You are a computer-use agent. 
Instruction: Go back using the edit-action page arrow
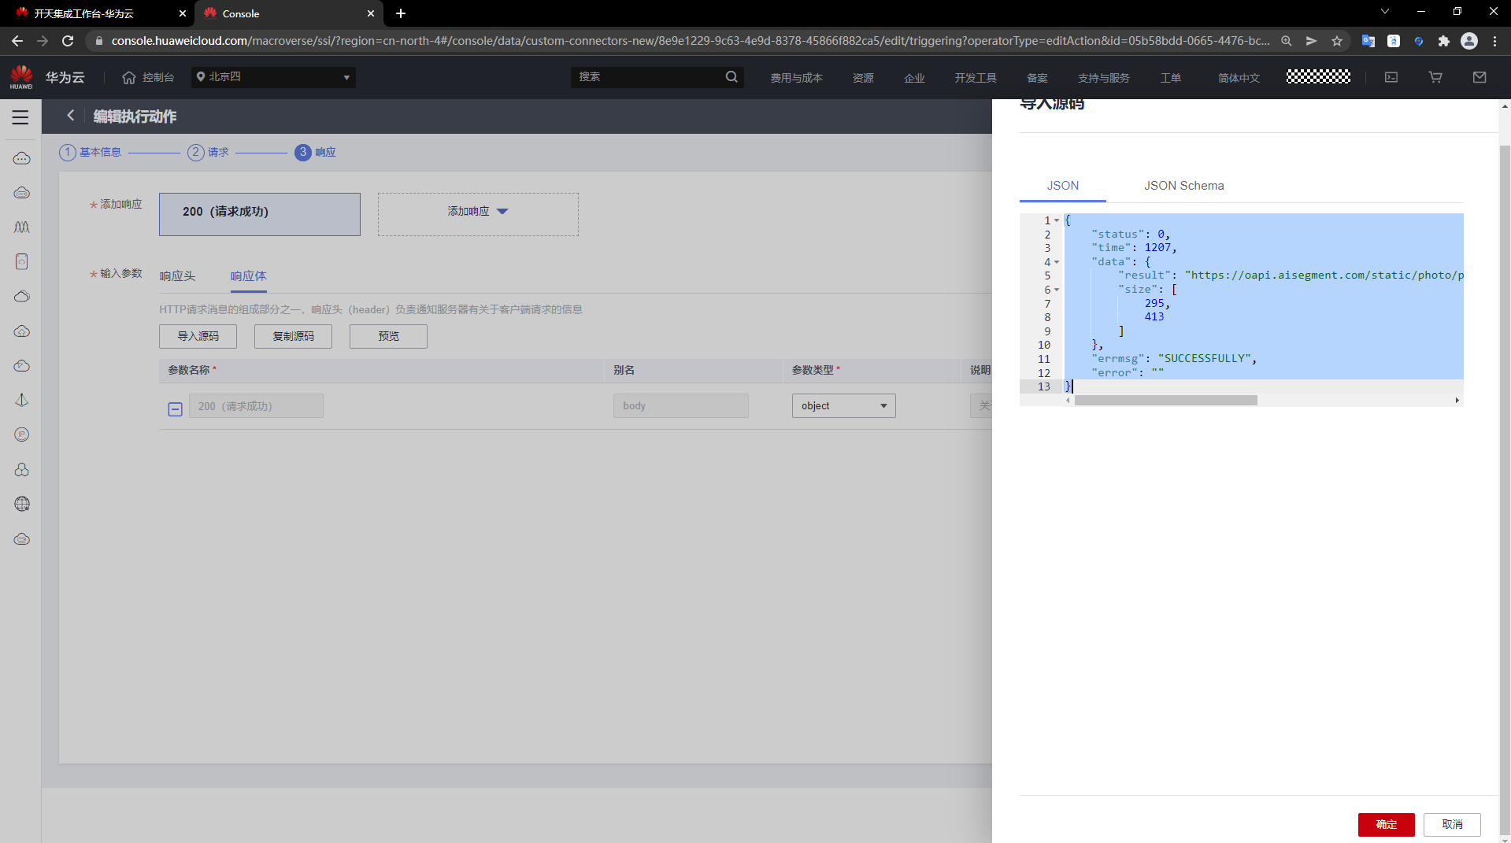tap(71, 116)
